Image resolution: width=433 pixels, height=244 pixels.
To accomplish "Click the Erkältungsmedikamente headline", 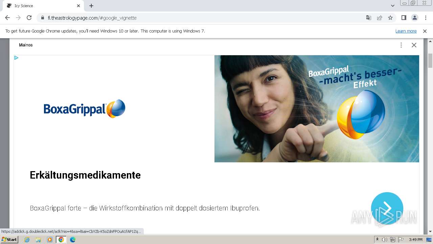I will click(85, 175).
